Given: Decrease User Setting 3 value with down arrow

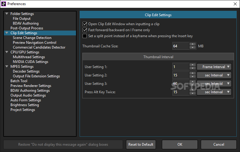Looking at the screenshot, I should tap(192, 85).
